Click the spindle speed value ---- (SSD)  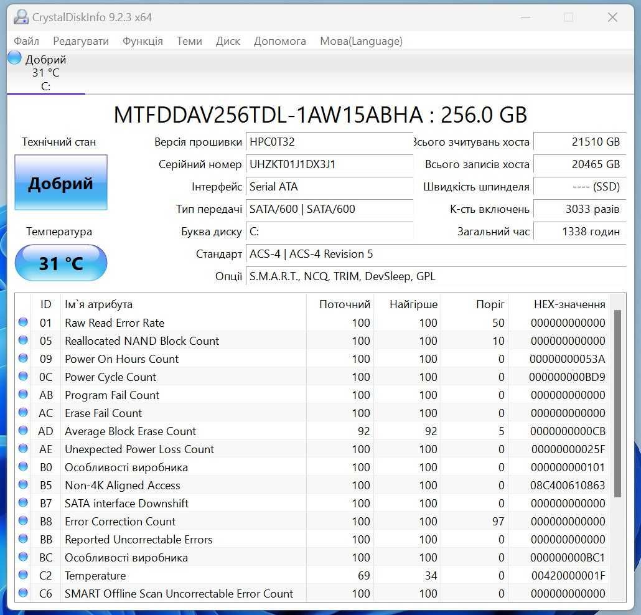click(579, 187)
